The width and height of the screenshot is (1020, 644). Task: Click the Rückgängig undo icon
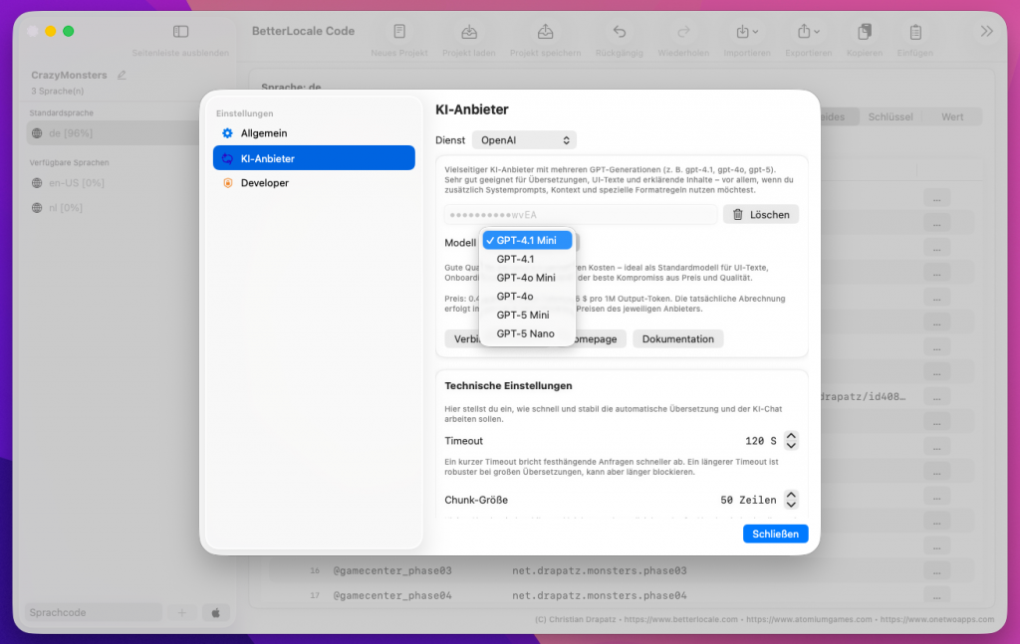tap(619, 32)
